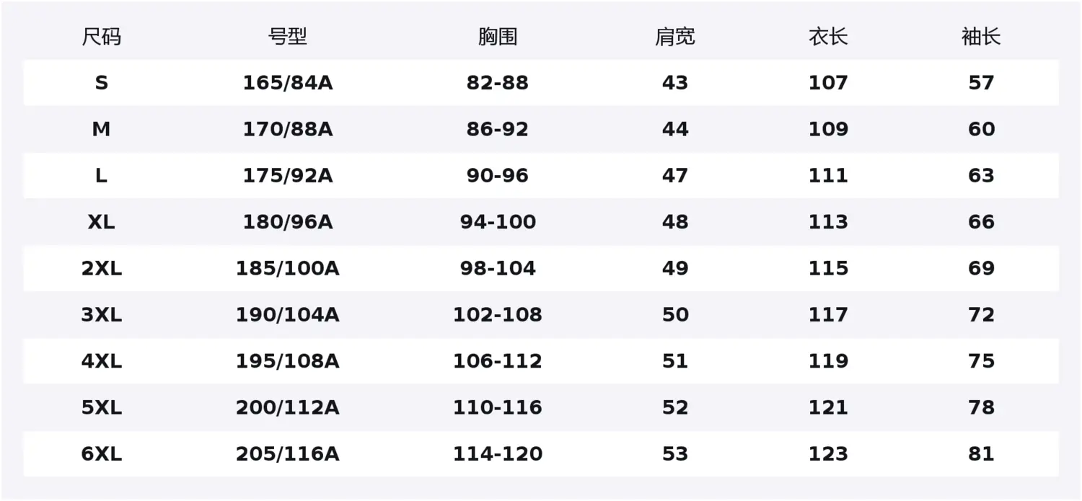This screenshot has width=1082, height=501.
Task: Select the 185/100A type cell
Action: pyautogui.click(x=287, y=269)
